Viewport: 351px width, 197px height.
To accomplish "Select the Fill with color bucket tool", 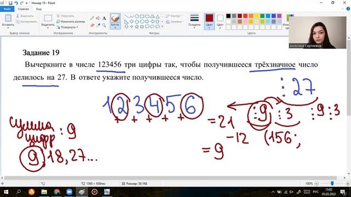I will [98, 18].
